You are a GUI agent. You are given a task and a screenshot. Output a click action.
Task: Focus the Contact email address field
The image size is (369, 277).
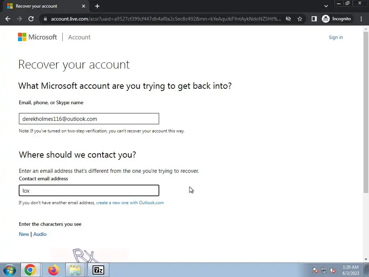89,190
